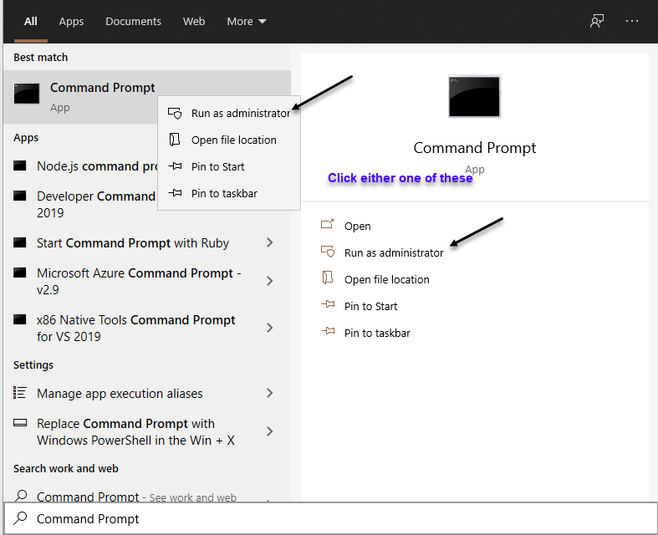This screenshot has width=658, height=535.
Task: Click the feedback person icon in header
Action: tap(597, 21)
